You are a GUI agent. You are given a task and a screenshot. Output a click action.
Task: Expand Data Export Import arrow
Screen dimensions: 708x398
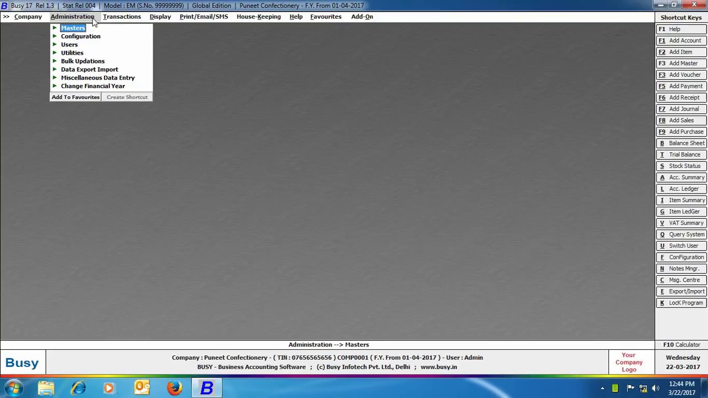[x=55, y=69]
